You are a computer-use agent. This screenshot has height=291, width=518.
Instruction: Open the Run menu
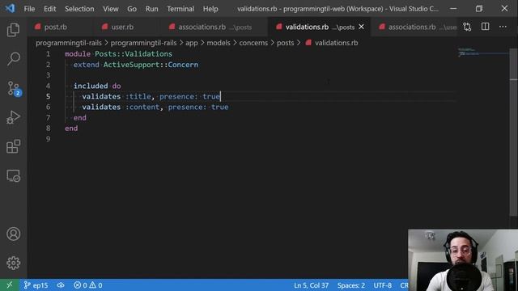point(151,9)
